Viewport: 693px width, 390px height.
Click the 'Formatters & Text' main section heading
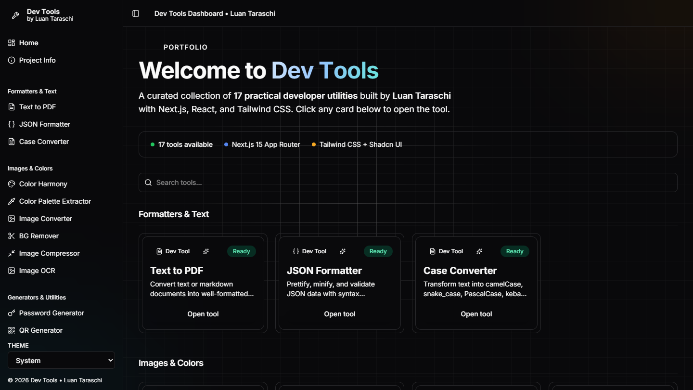pyautogui.click(x=174, y=214)
